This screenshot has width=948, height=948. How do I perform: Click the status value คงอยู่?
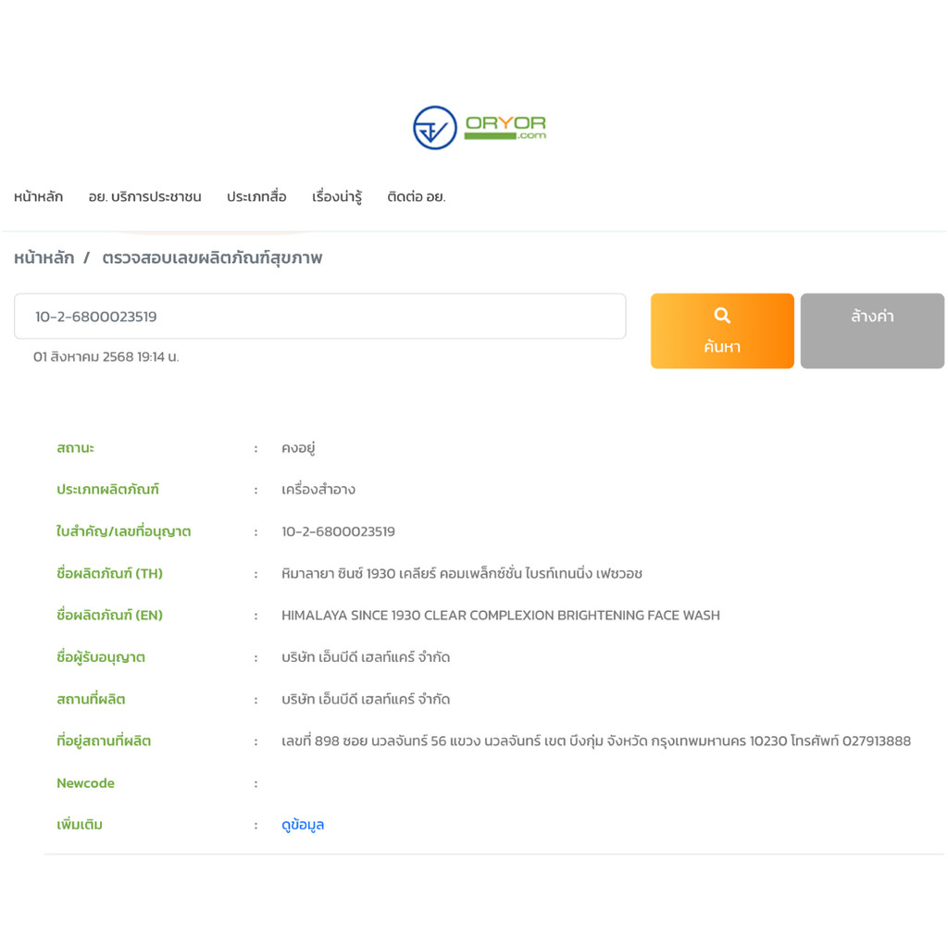[x=299, y=448]
